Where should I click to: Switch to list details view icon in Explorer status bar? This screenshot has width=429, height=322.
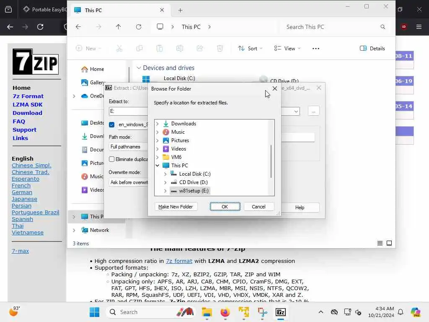[380, 243]
